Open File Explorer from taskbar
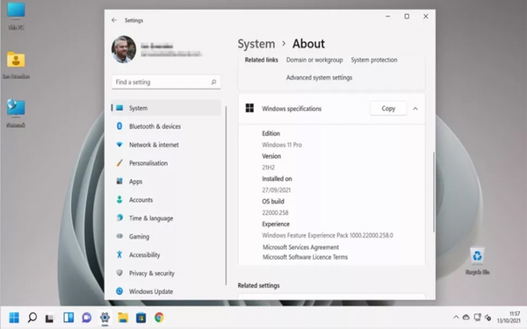 (x=123, y=318)
